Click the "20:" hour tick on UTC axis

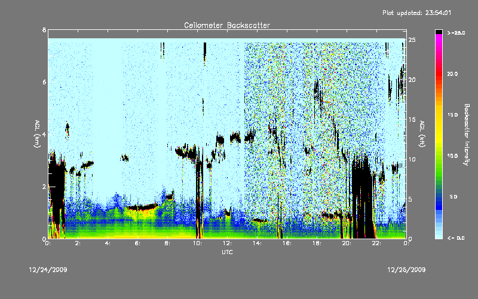pos(347,243)
